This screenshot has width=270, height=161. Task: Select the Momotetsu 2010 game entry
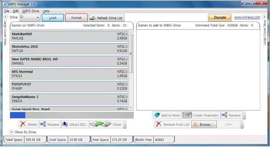point(70,49)
